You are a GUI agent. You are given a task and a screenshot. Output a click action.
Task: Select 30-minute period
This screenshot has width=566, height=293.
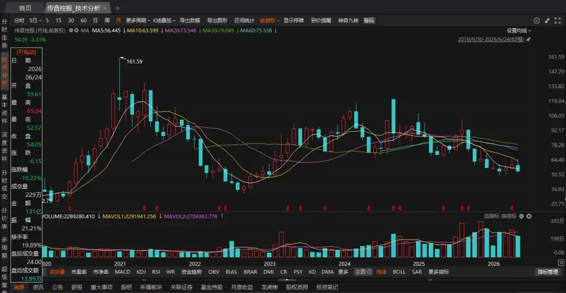click(x=71, y=20)
